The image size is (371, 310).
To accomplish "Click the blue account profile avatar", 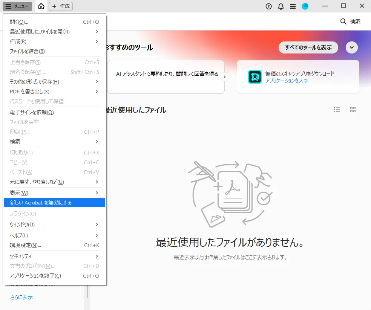I will [305, 6].
